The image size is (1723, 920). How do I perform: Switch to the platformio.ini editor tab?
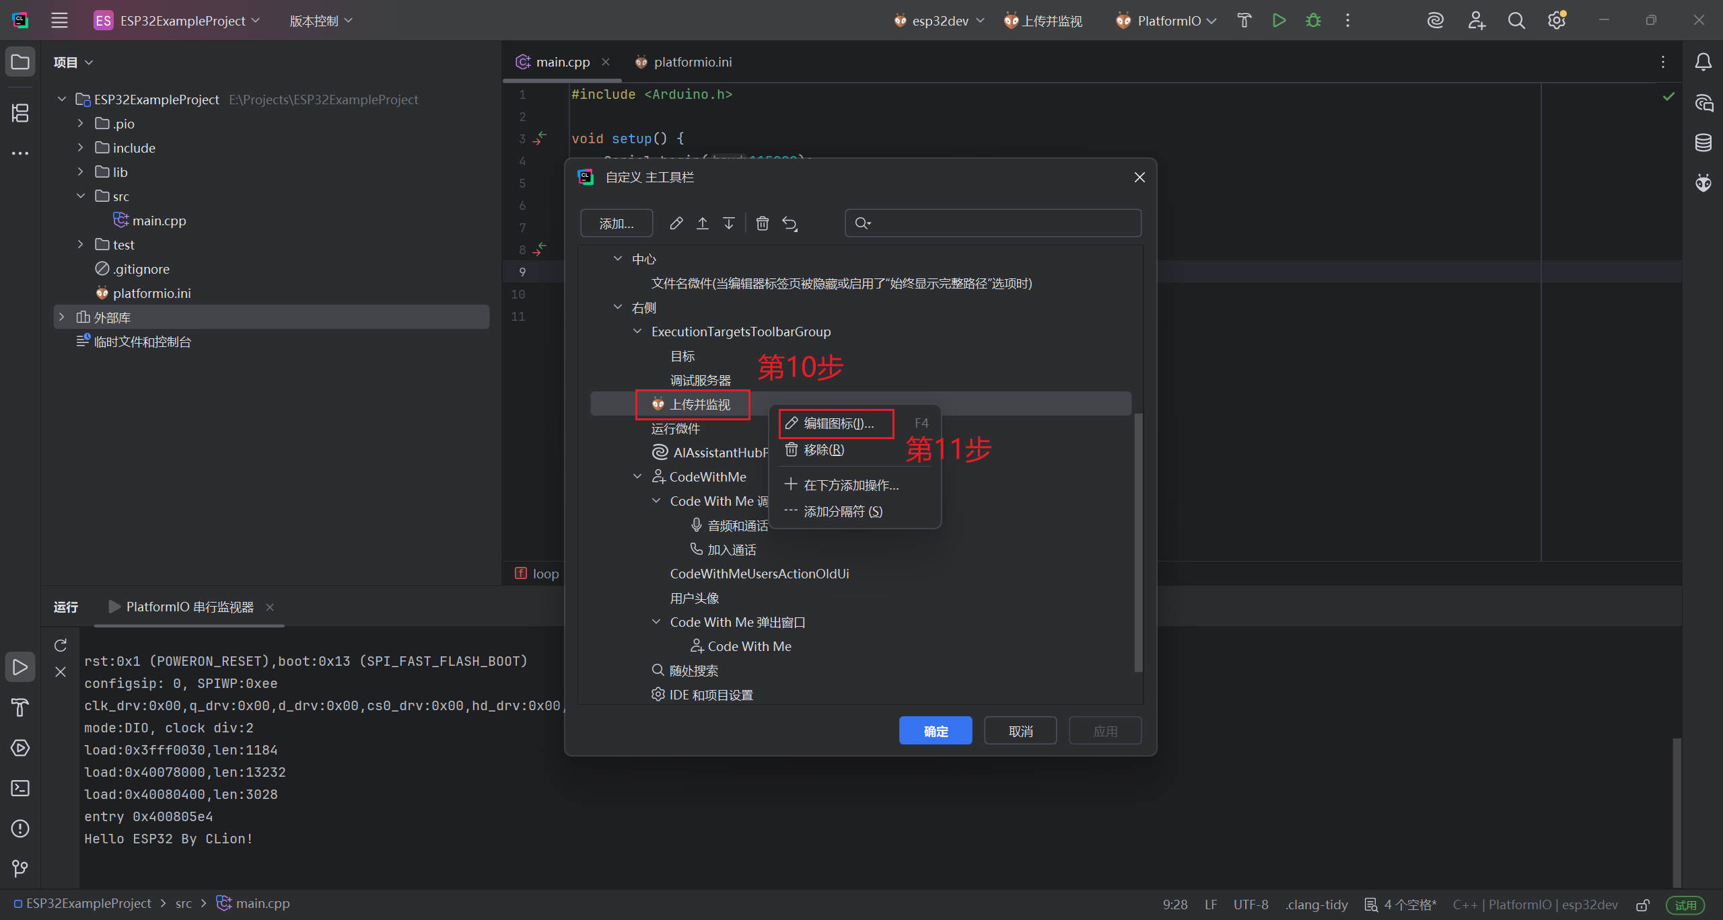point(692,62)
